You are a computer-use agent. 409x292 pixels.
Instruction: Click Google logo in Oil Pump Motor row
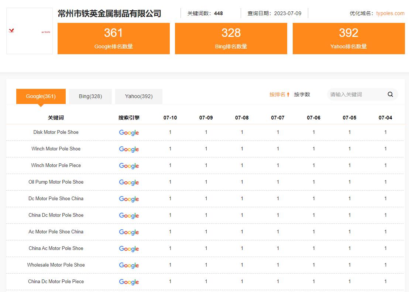129,182
